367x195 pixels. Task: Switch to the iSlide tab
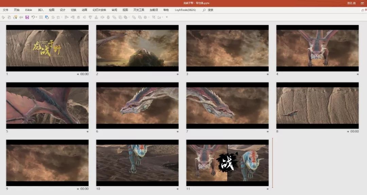point(29,10)
